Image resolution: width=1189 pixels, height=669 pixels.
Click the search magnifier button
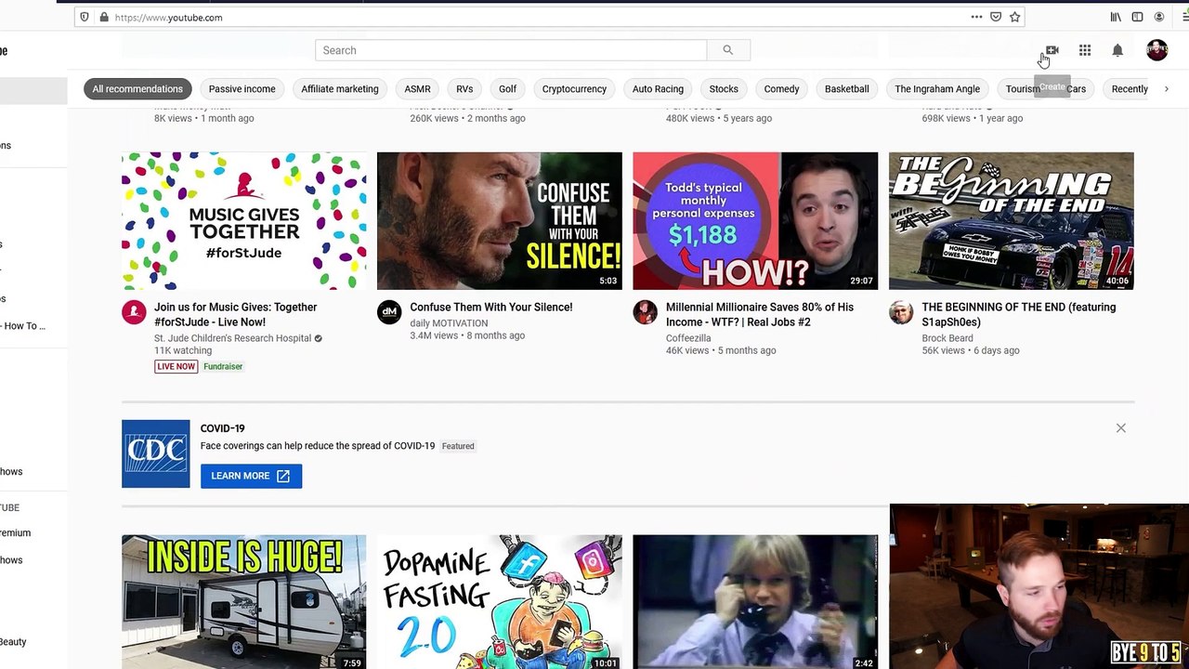click(x=728, y=50)
